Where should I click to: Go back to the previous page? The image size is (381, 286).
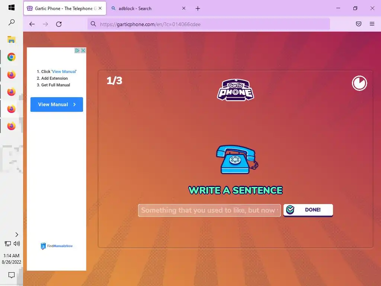click(x=32, y=24)
